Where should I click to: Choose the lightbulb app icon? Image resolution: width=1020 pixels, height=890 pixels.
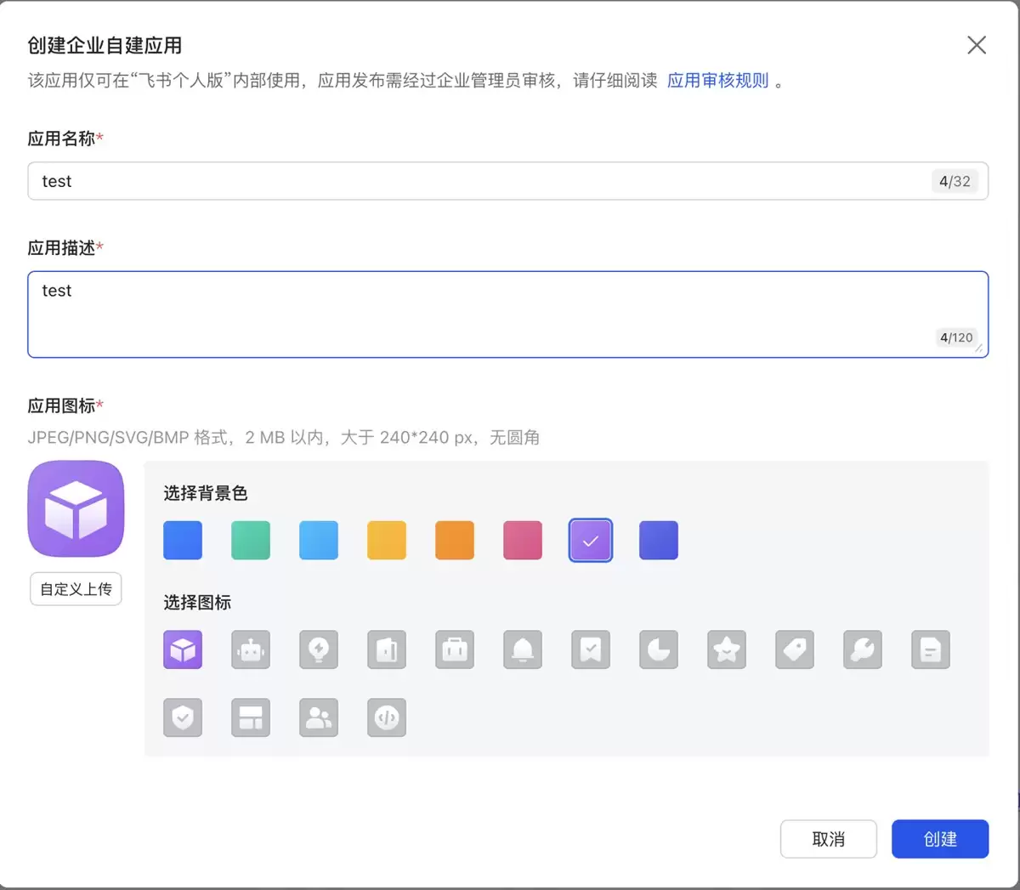click(319, 650)
